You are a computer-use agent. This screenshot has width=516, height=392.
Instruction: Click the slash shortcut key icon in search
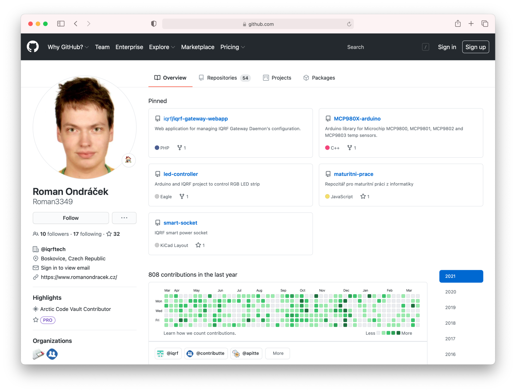click(x=425, y=47)
